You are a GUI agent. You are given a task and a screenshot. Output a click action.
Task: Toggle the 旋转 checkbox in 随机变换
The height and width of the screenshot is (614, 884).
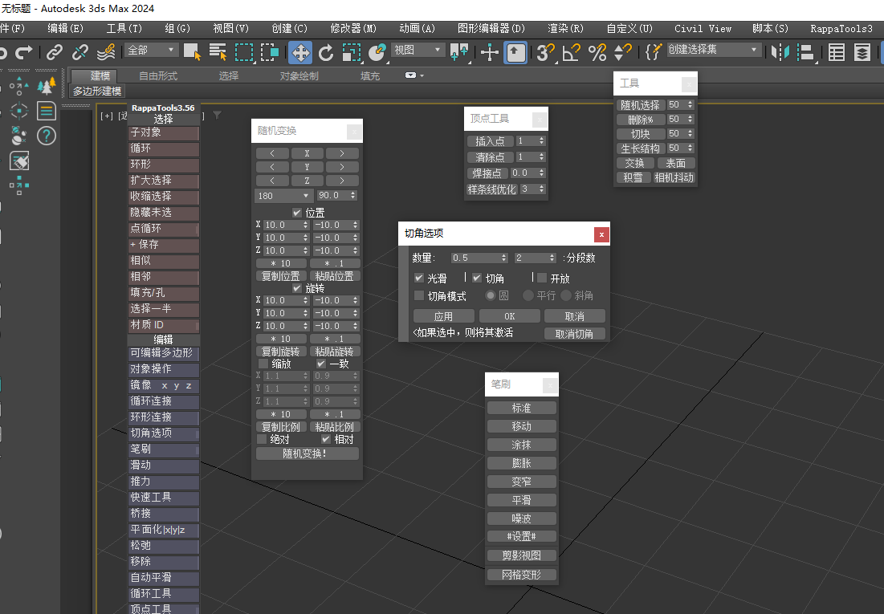pyautogui.click(x=297, y=288)
